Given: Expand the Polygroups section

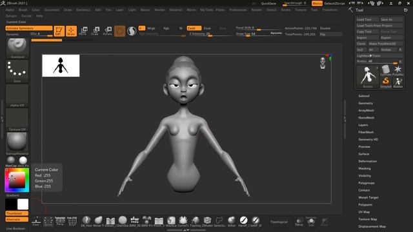Looking at the screenshot, I should click(367, 183).
